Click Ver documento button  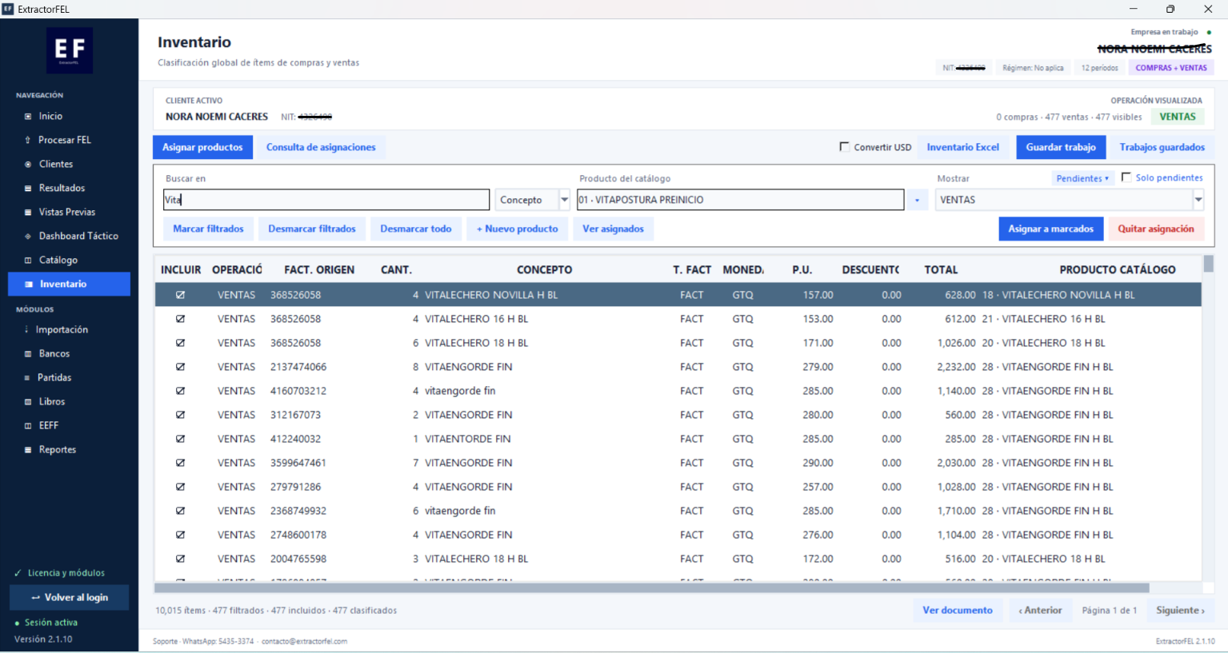[x=958, y=610]
